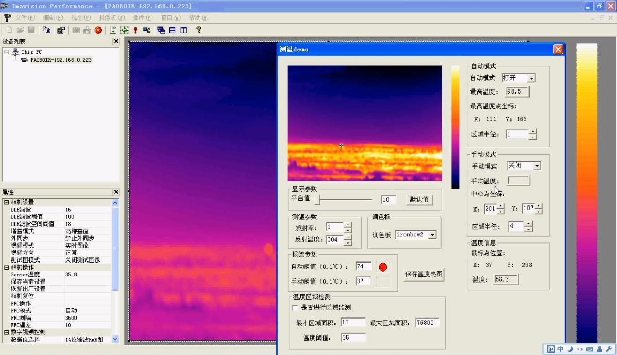This screenshot has height=355, width=617.
Task: Click the yellow question mark help icon
Action: (x=199, y=30)
